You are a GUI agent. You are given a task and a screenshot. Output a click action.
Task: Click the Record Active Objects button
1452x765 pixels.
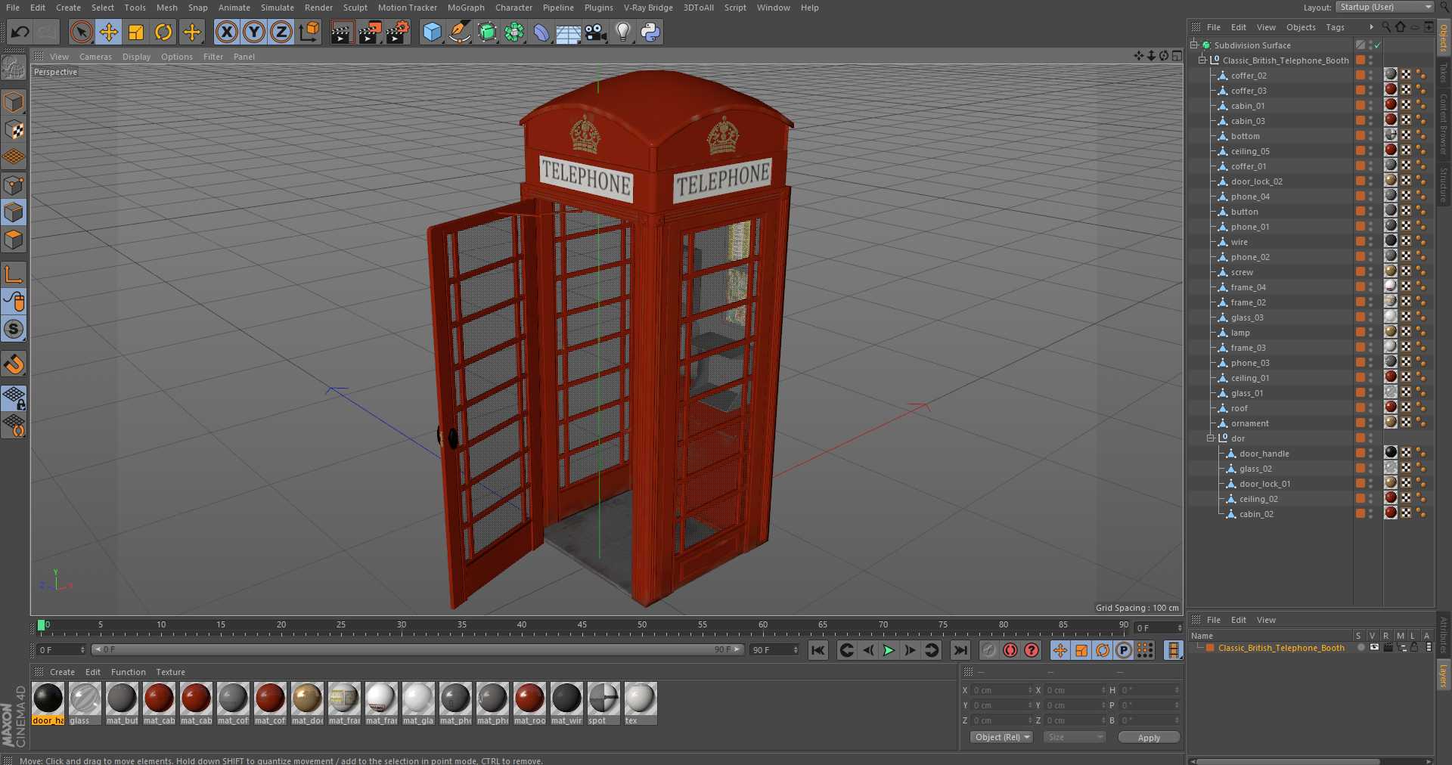pyautogui.click(x=989, y=650)
